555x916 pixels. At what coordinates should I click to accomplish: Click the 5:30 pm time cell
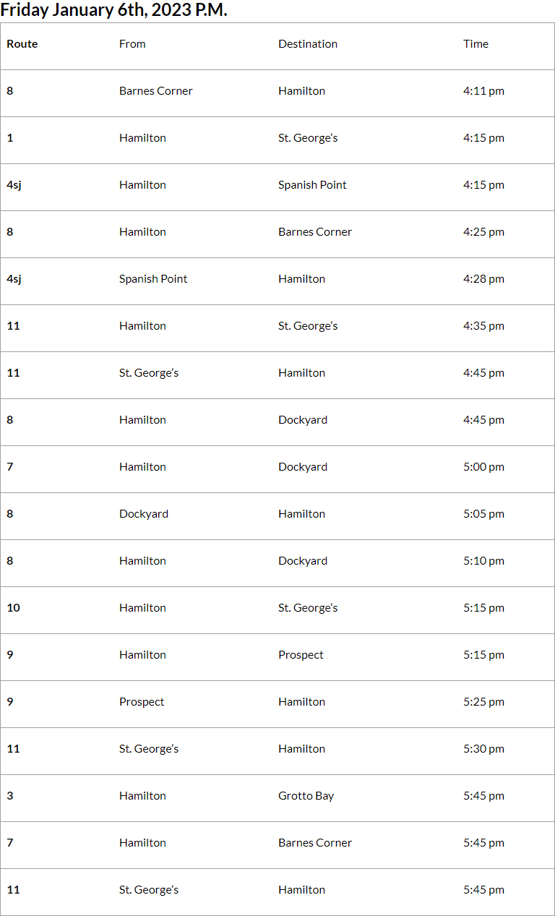coord(483,749)
